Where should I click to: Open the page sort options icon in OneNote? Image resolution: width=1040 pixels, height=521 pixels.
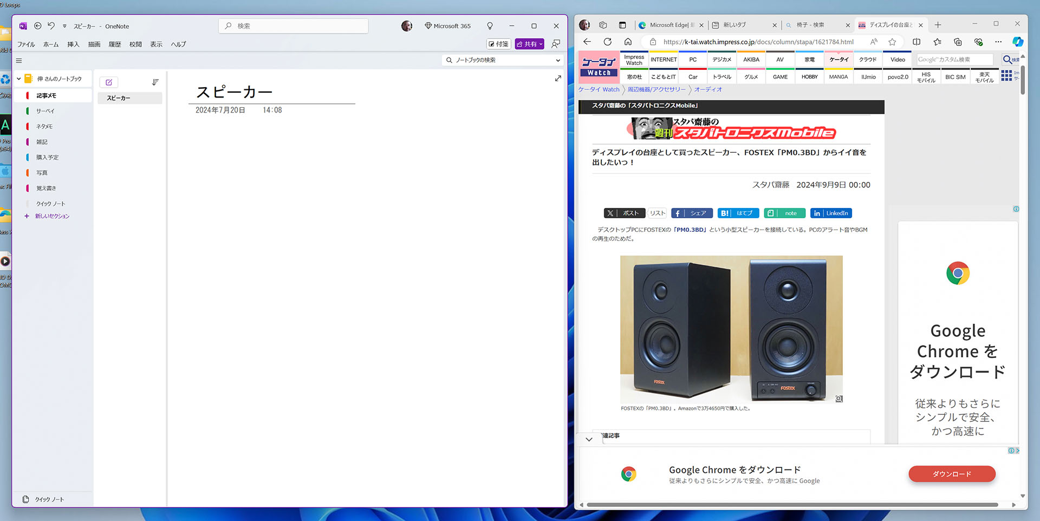(155, 82)
